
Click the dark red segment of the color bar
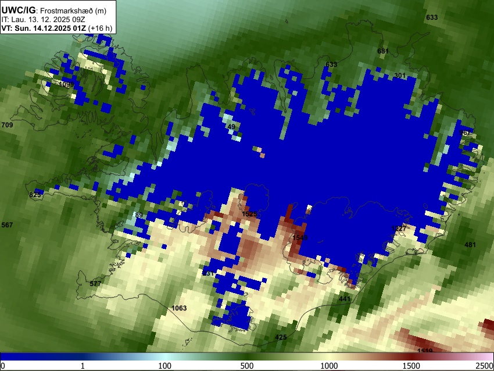[411, 357]
